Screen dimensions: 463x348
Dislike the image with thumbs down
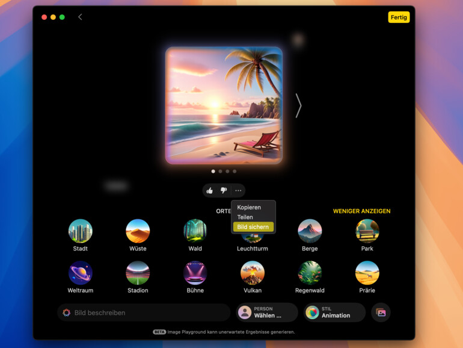click(x=224, y=191)
